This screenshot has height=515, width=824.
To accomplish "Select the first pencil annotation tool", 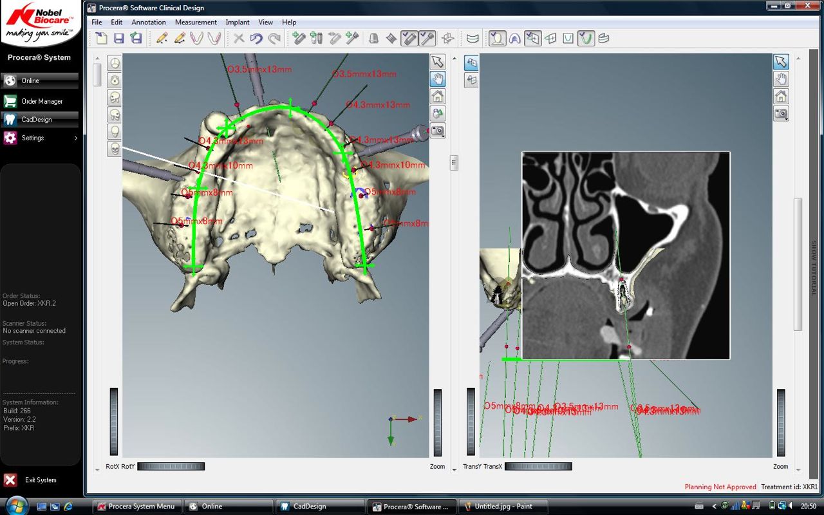I will point(162,39).
